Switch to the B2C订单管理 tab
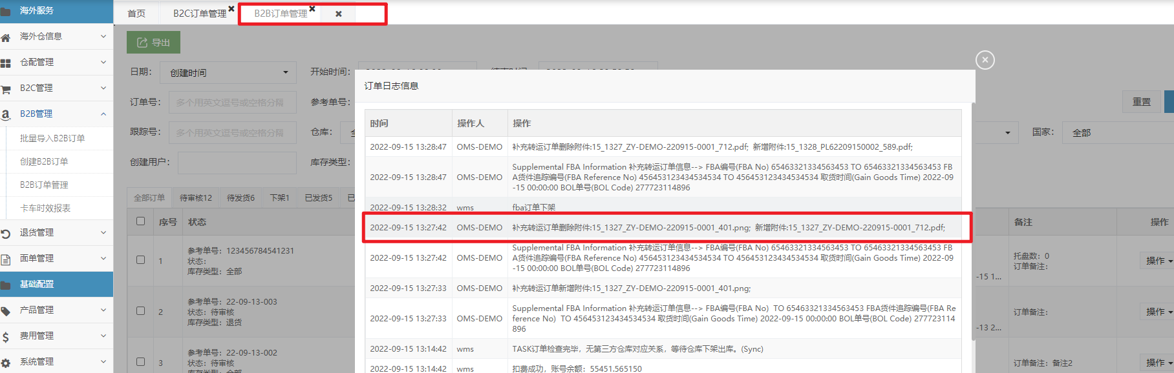Image resolution: width=1174 pixels, height=373 pixels. tap(200, 14)
